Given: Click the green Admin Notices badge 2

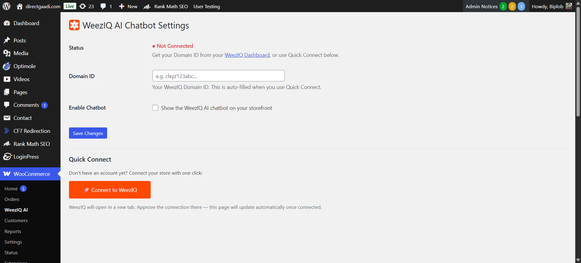Looking at the screenshot, I should pos(503,6).
